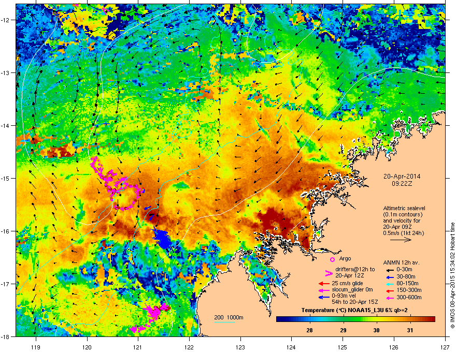Viewport: 456px width, 352px height.
Task: Click the latitude axis label '-13'
Action: [x=6, y=72]
